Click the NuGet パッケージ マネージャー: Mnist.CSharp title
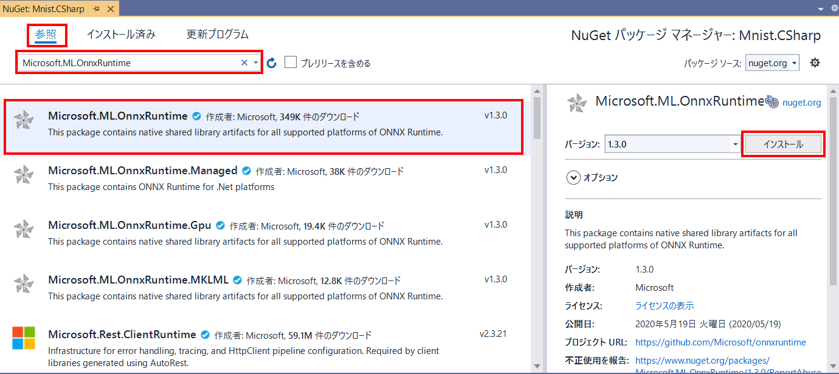 (696, 35)
